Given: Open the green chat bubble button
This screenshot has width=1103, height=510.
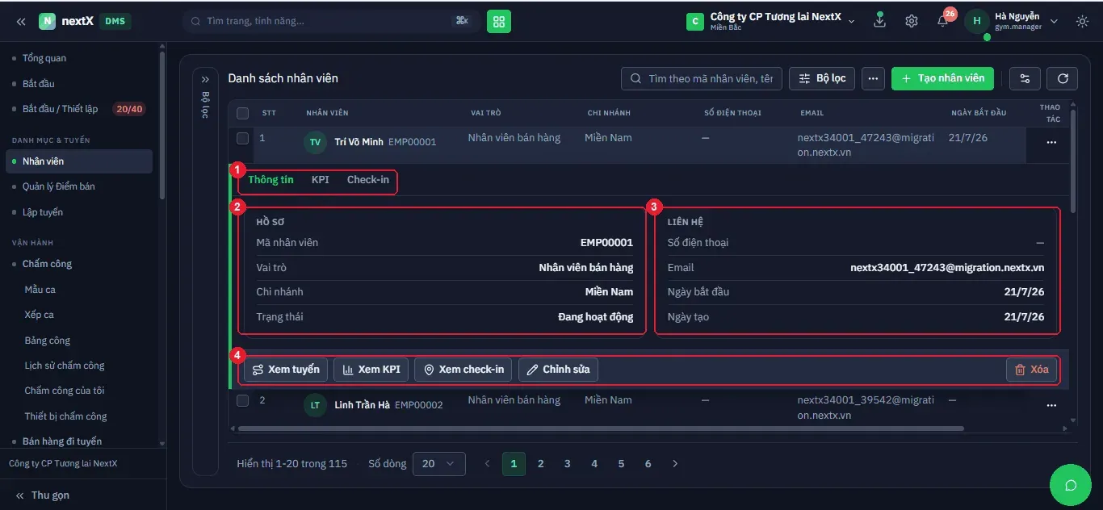Looking at the screenshot, I should [1071, 484].
